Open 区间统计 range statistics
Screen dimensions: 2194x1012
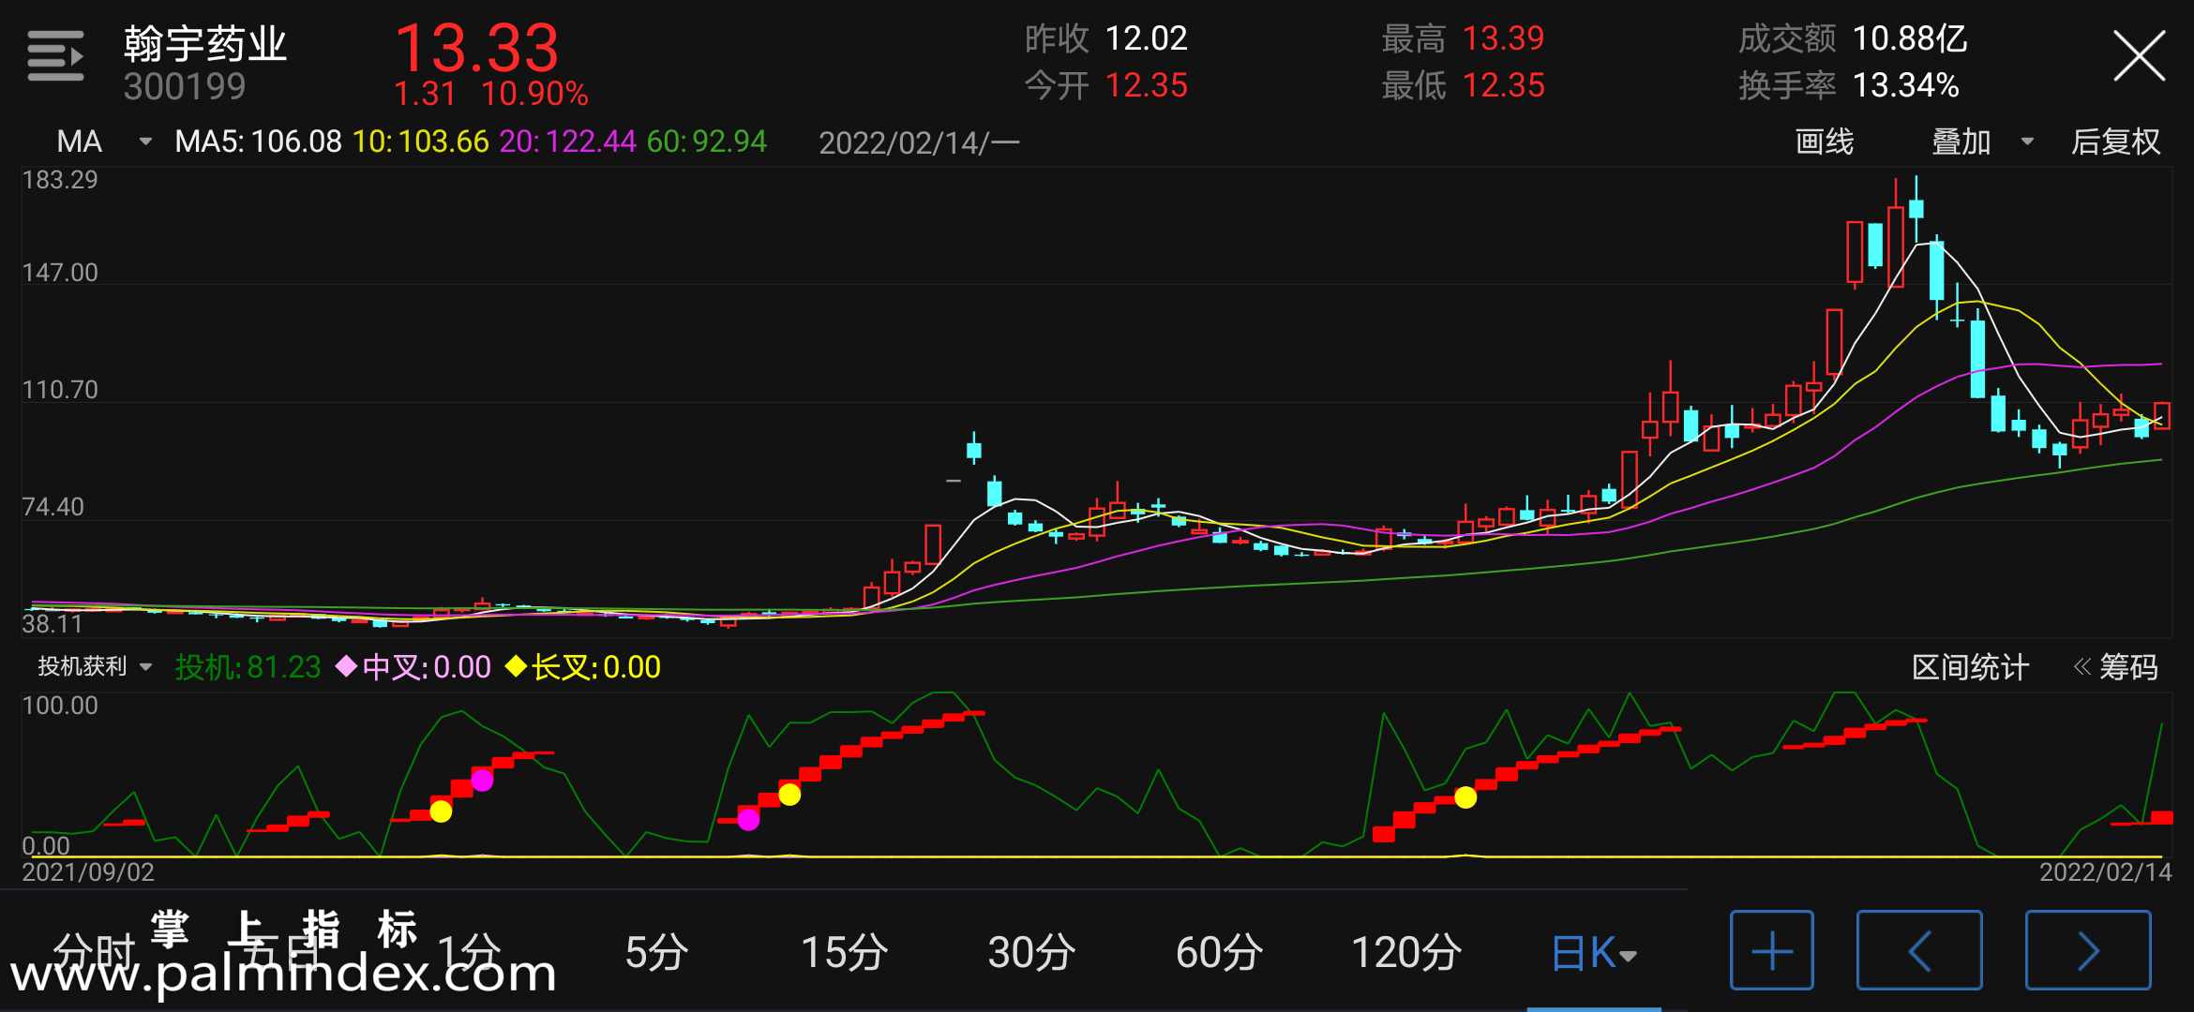coord(1970,667)
